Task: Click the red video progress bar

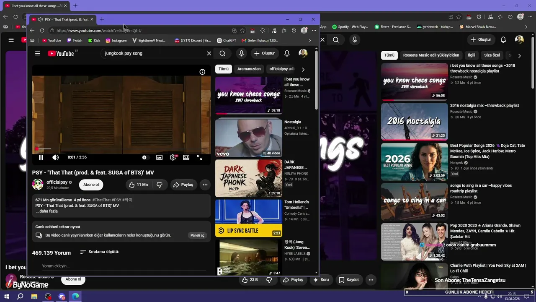Action: tap(121, 148)
